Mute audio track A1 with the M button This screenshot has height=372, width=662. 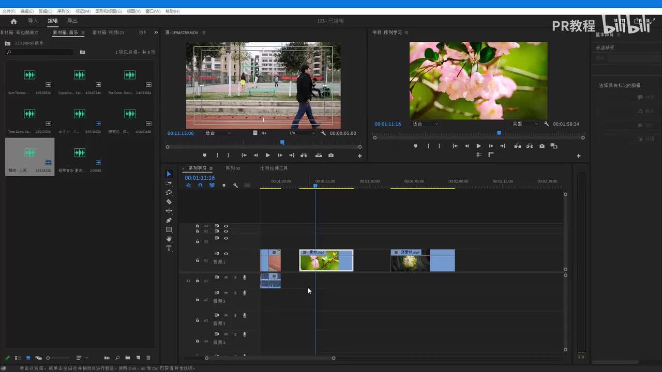225,277
